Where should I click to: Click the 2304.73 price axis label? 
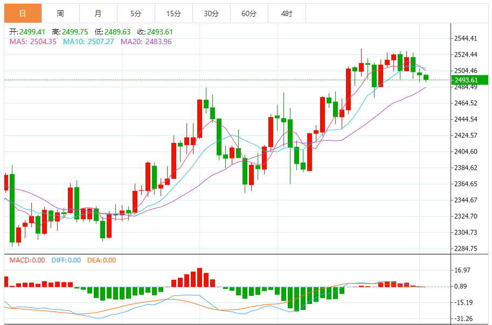pos(466,232)
